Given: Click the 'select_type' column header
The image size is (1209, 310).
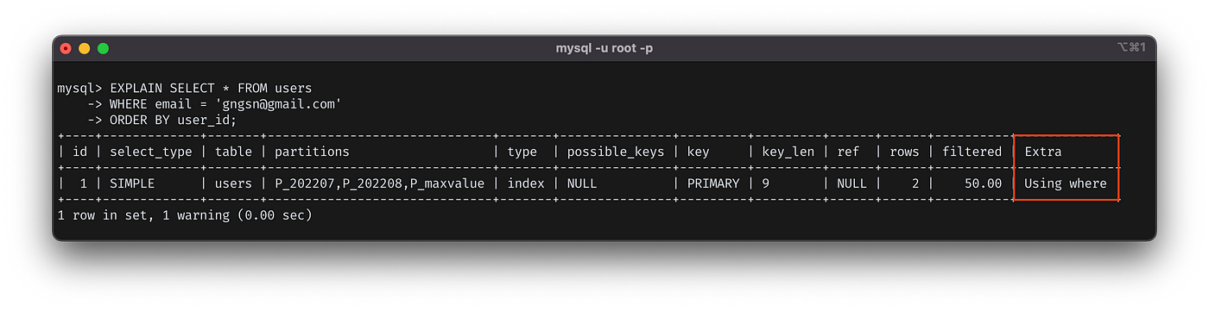Looking at the screenshot, I should (150, 152).
